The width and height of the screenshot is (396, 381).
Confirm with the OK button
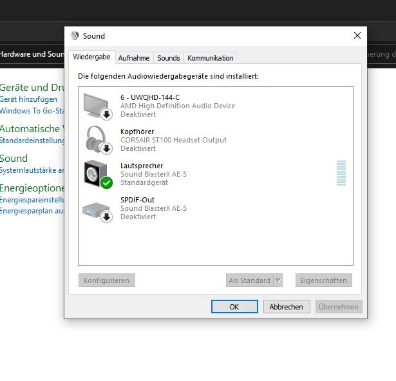tap(234, 307)
